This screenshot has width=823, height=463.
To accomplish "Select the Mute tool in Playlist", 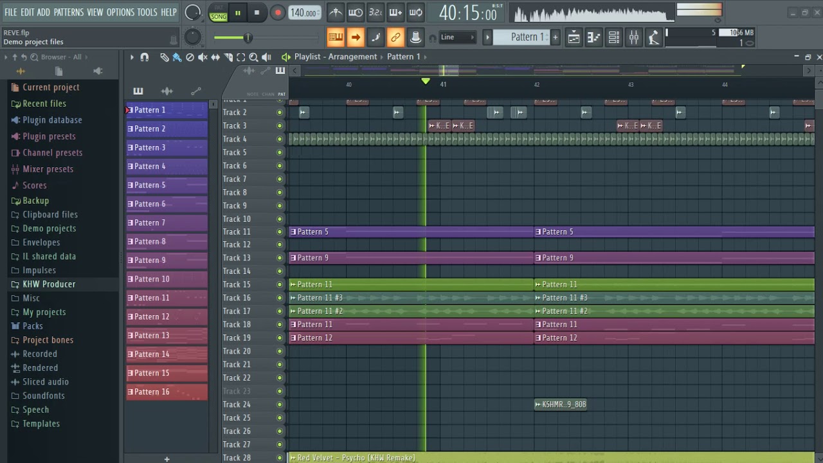I will pos(203,57).
